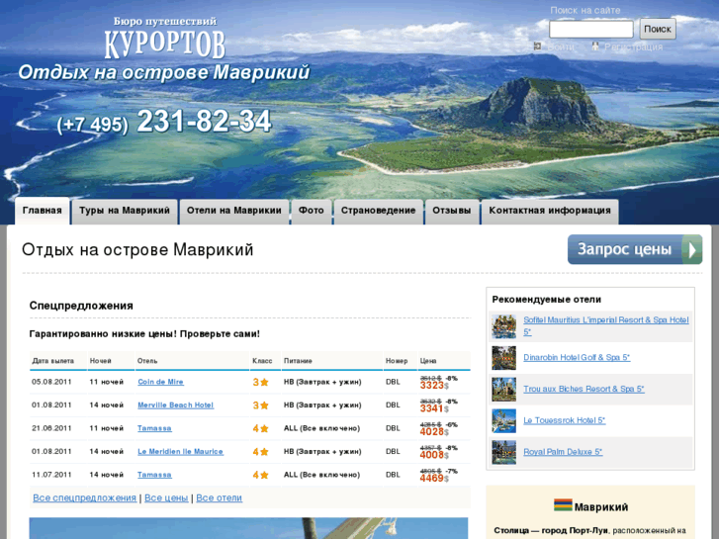Click the price 4008 in the table

point(432,455)
